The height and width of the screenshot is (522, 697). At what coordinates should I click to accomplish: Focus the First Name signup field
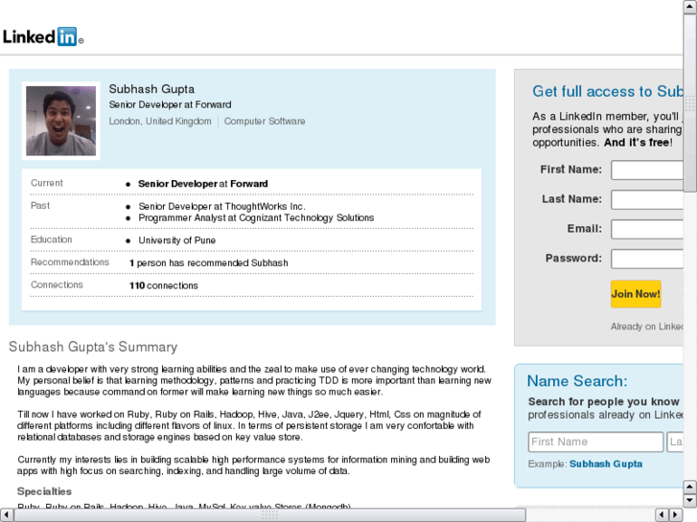[647, 170]
